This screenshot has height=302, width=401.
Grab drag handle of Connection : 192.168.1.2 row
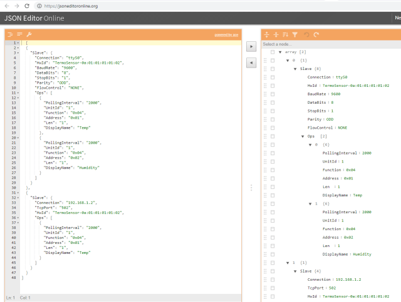pyautogui.click(x=265, y=279)
